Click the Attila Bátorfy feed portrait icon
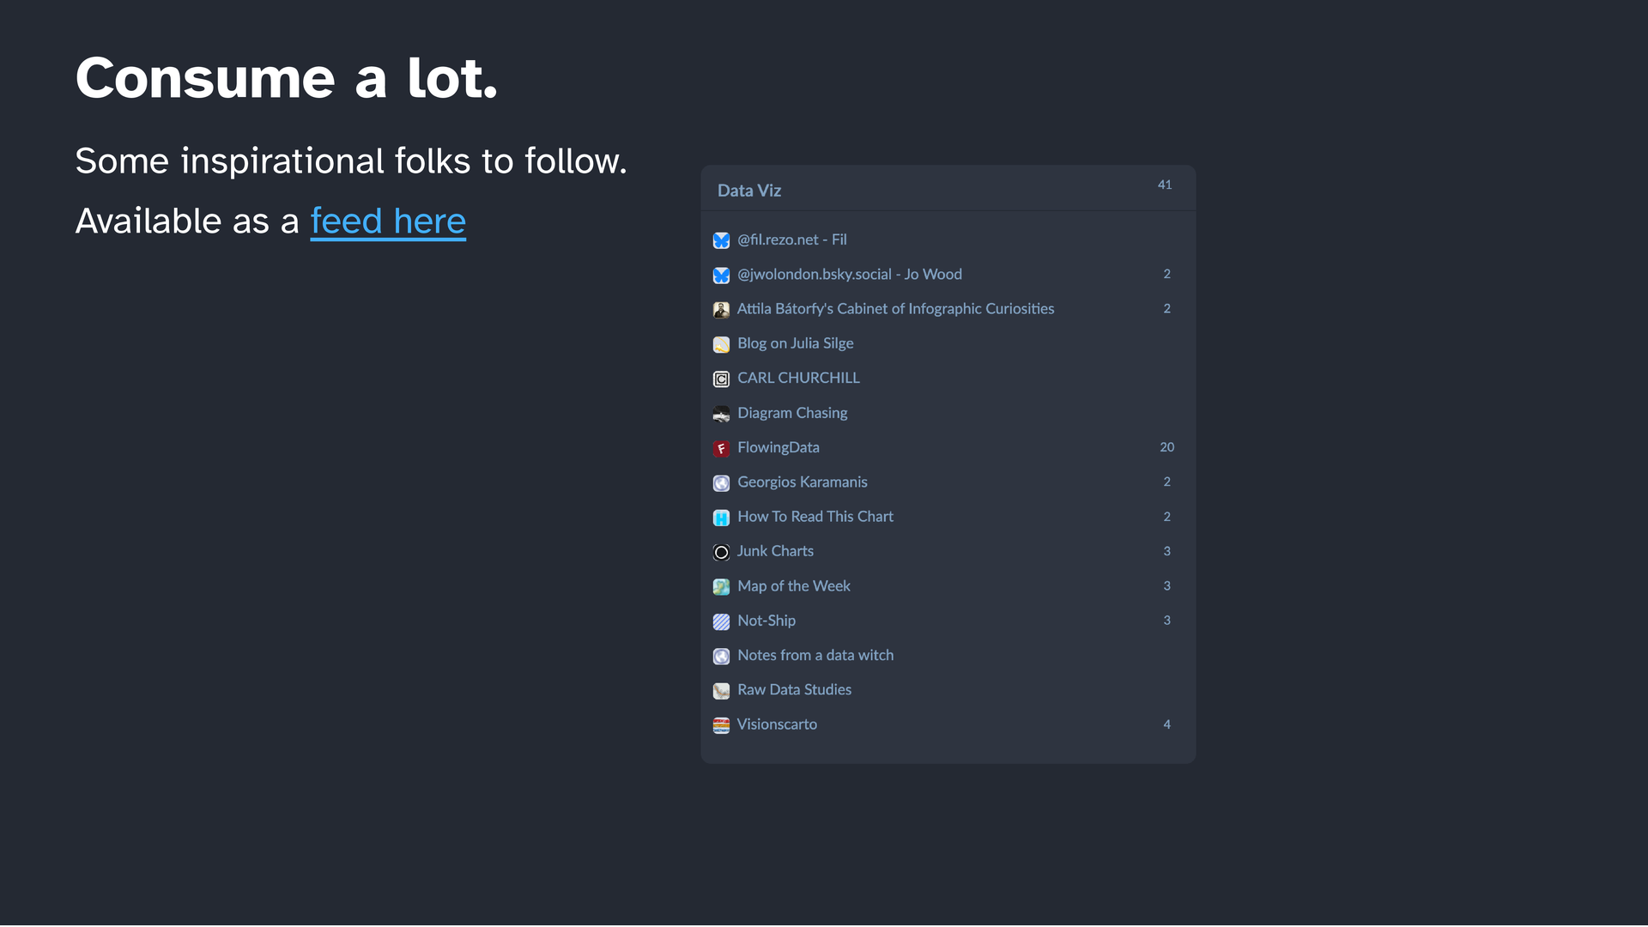The height and width of the screenshot is (927, 1648). coord(721,310)
